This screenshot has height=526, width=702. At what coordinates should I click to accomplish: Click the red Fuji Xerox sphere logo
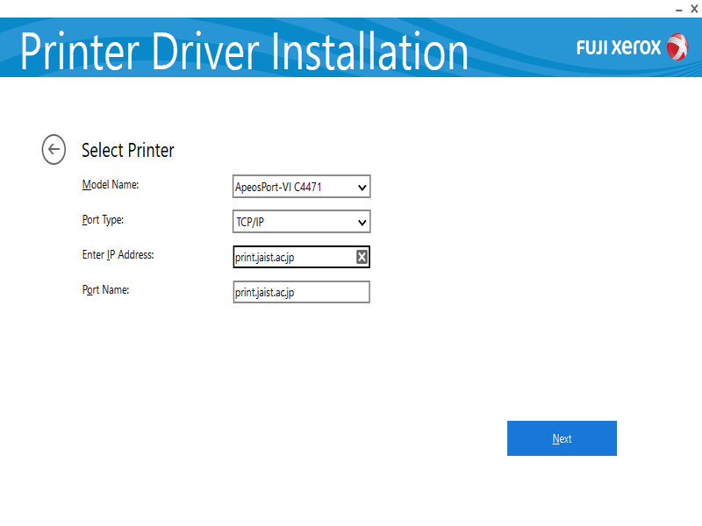tap(677, 47)
